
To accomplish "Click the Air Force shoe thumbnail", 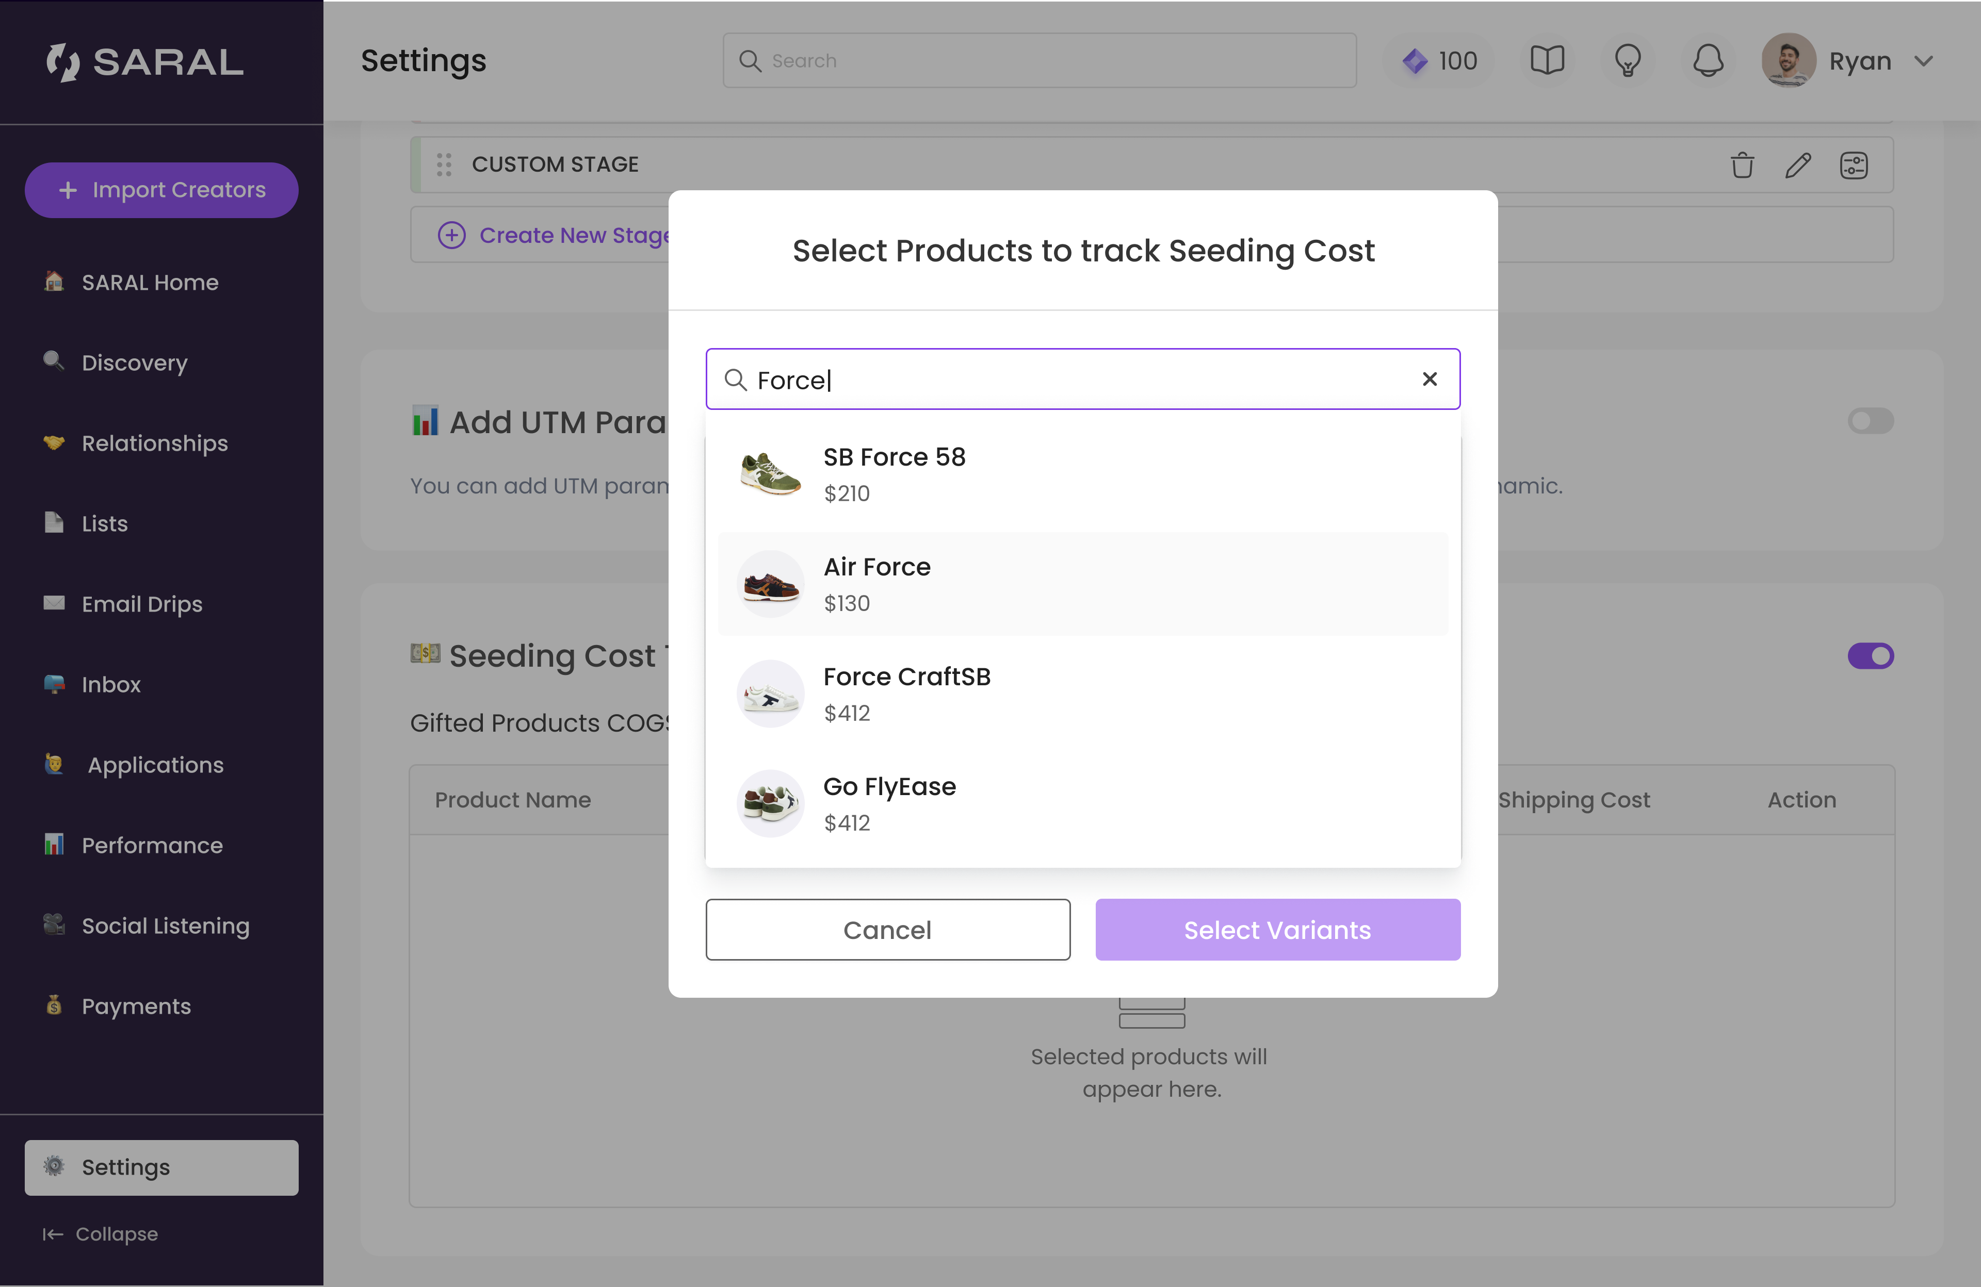I will (x=770, y=584).
